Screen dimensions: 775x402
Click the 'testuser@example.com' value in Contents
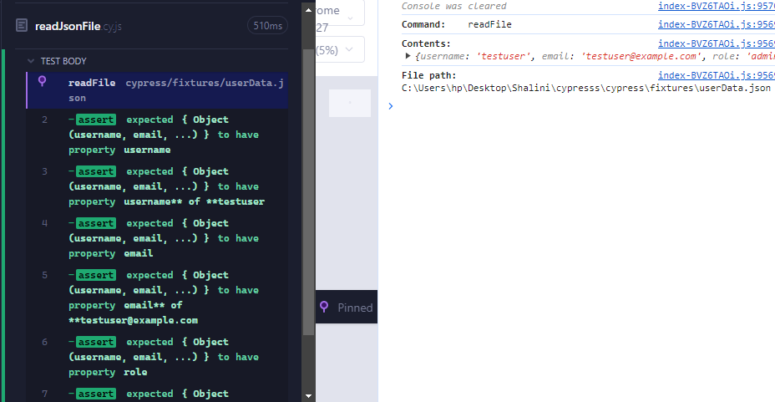pyautogui.click(x=641, y=56)
